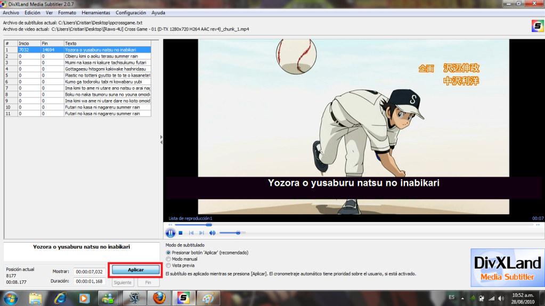Collapse the subtitle list panel splitter arrow

[x=161, y=139]
